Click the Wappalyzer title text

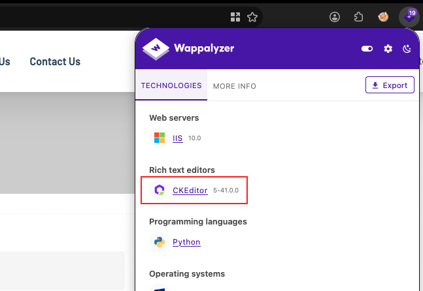[x=204, y=48]
